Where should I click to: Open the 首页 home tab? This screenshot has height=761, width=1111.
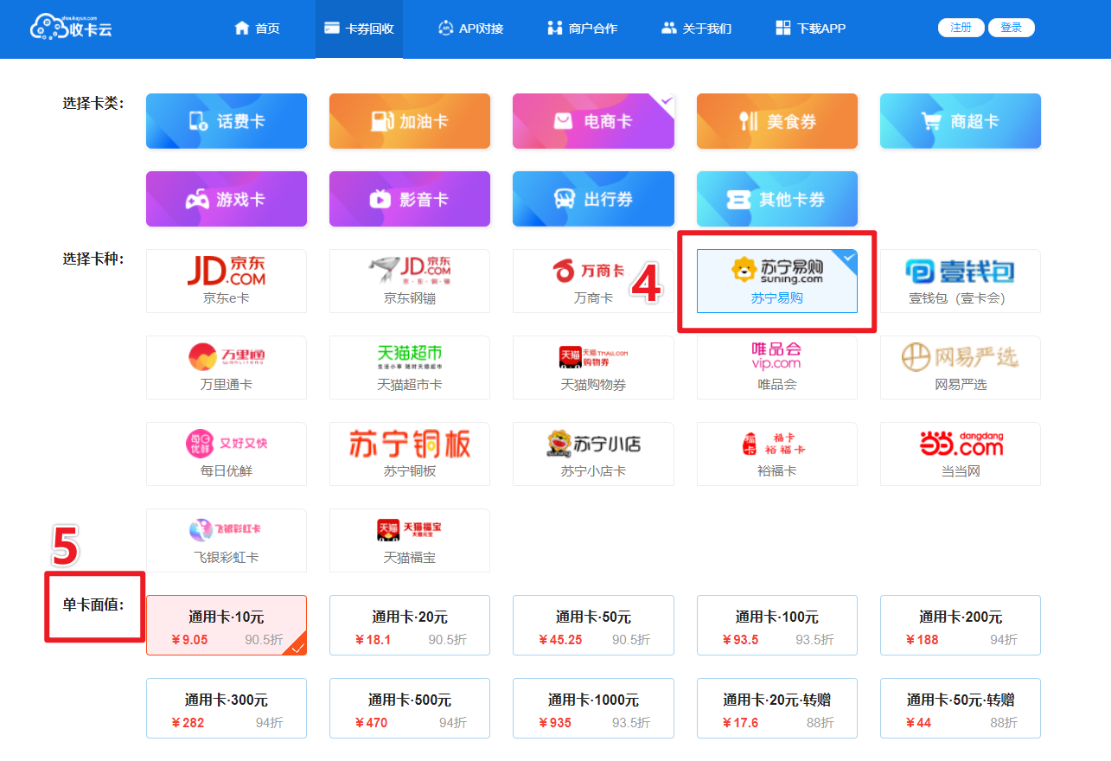pos(257,29)
